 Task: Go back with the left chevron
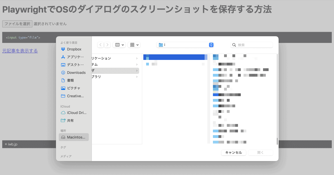(x=100, y=45)
